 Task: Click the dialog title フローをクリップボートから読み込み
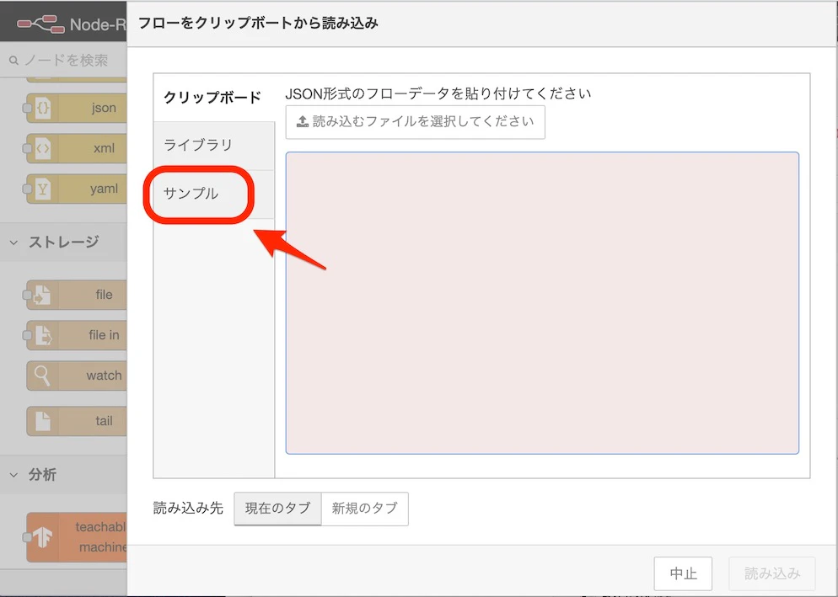pyautogui.click(x=258, y=23)
